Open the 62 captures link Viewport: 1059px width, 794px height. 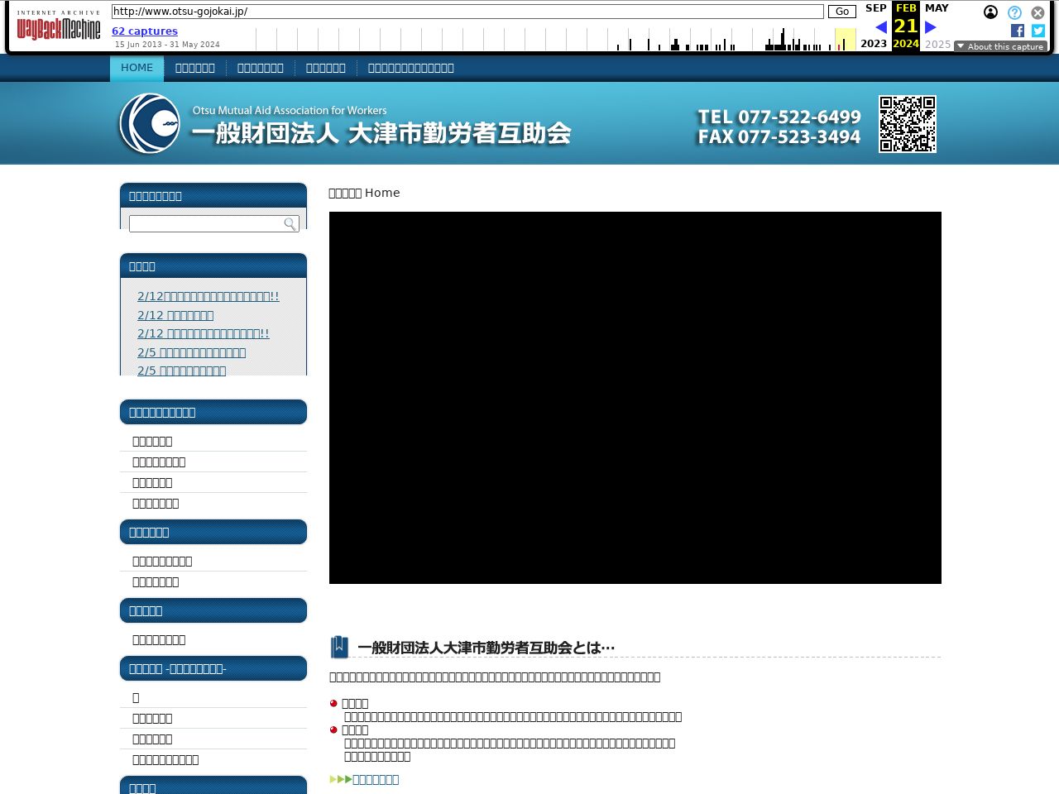[145, 31]
